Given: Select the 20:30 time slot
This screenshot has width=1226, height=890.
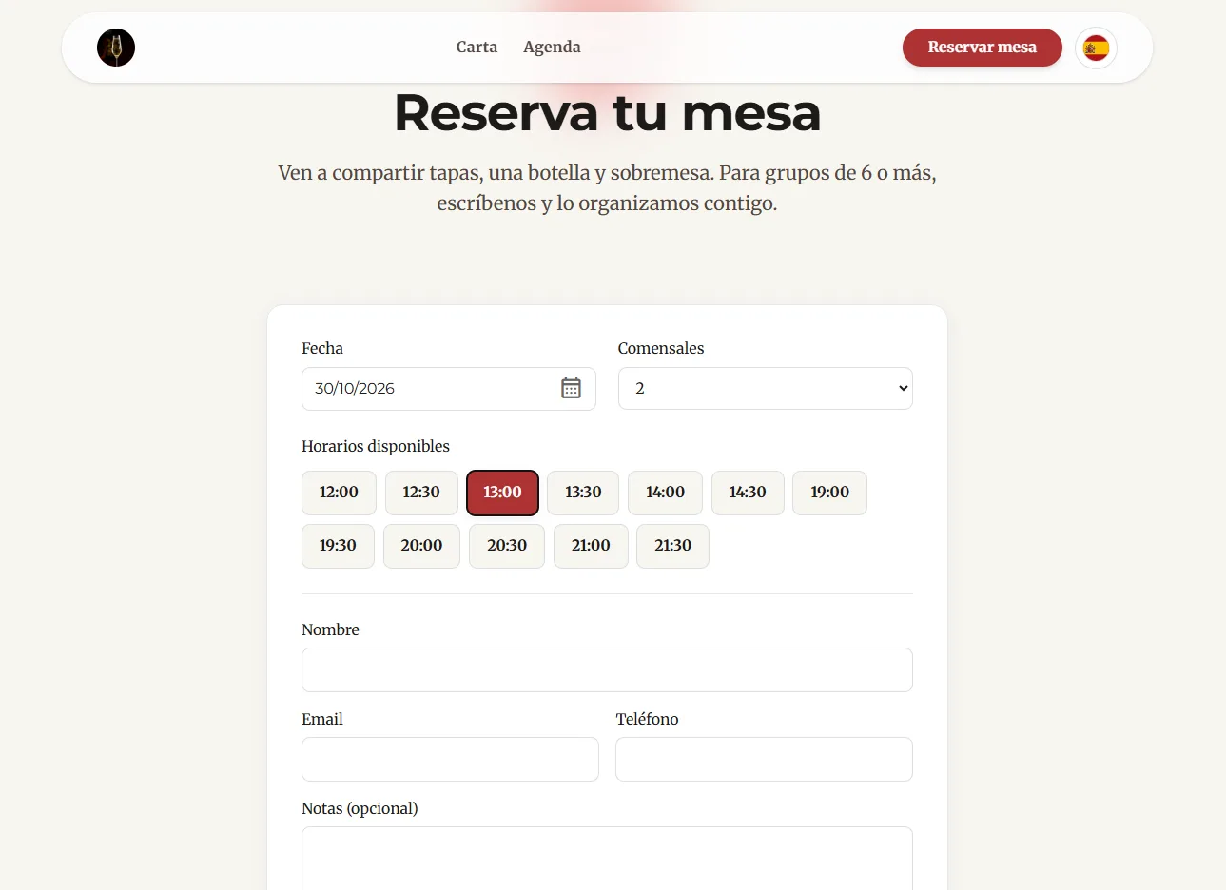Looking at the screenshot, I should (x=507, y=546).
